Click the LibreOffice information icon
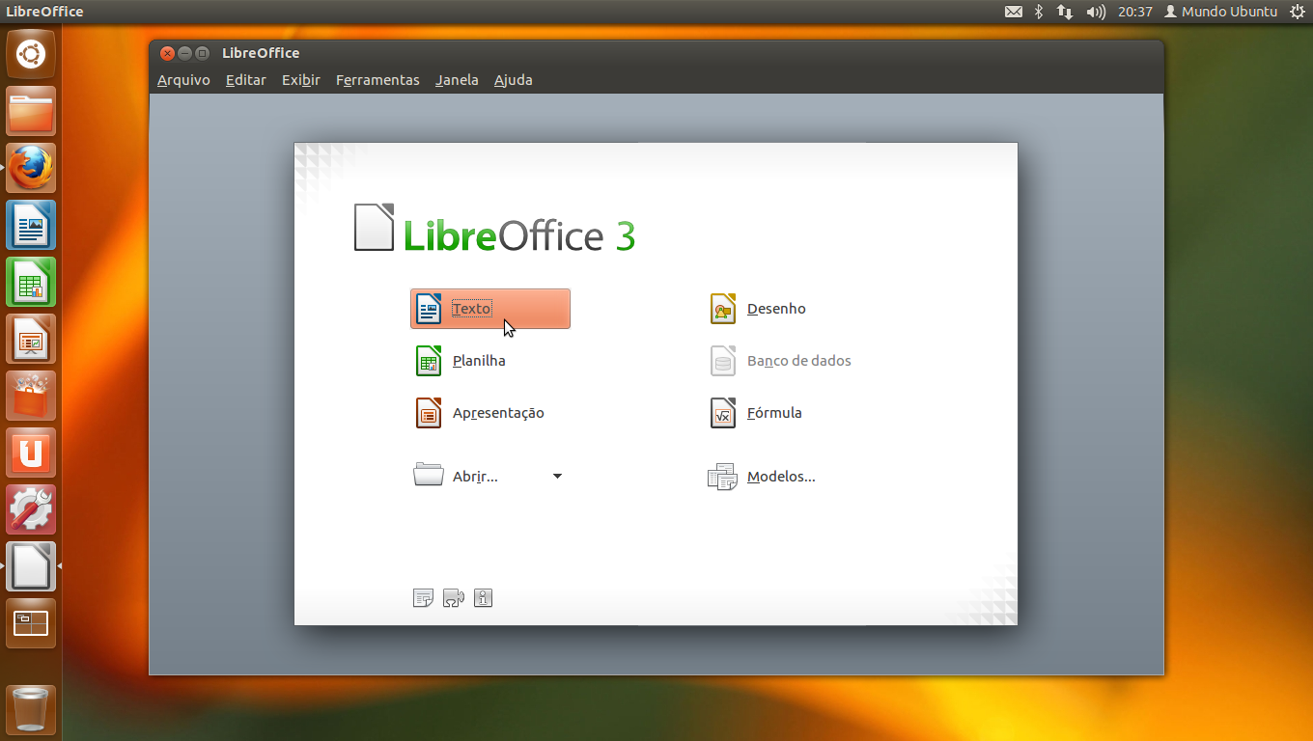 click(484, 598)
